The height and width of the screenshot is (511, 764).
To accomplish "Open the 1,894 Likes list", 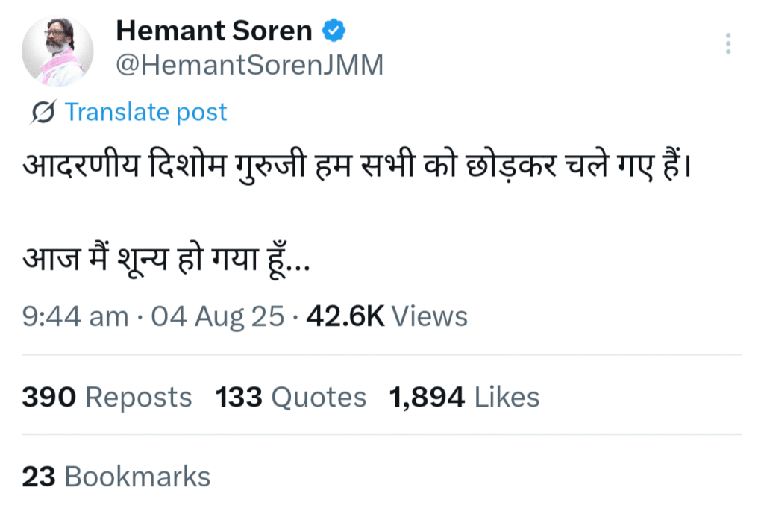I will (x=464, y=398).
